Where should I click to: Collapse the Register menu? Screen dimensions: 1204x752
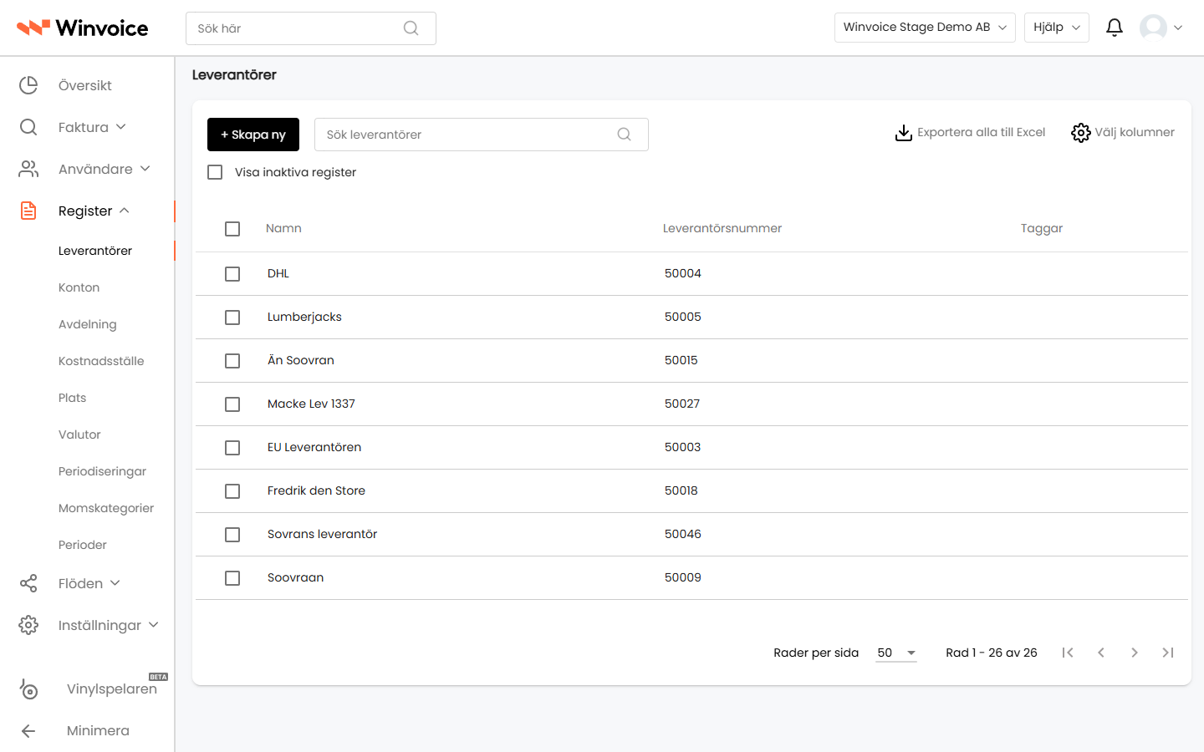94,211
